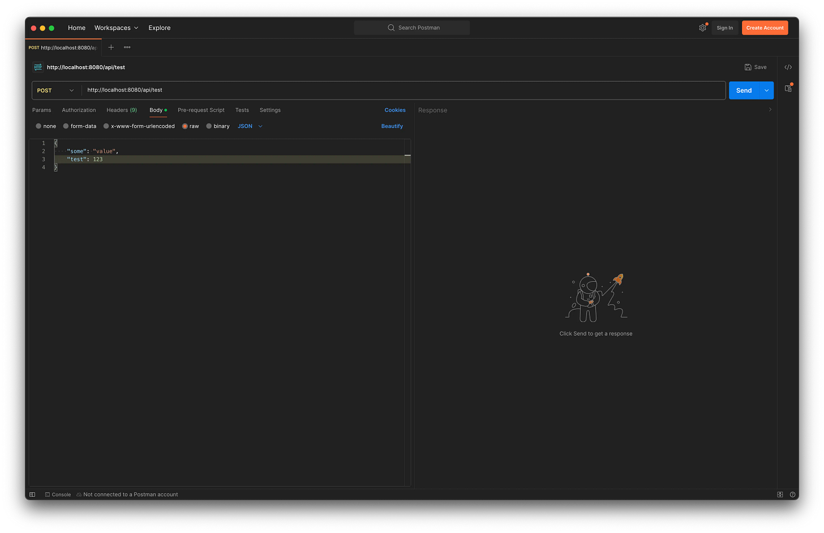Select the binary body type
Screen dimensions: 824x533
tap(218, 126)
